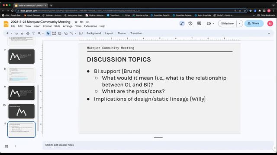Click the move-to-folder icon beside the title
Viewport: 277px width, 155px height.
tap(82, 22)
